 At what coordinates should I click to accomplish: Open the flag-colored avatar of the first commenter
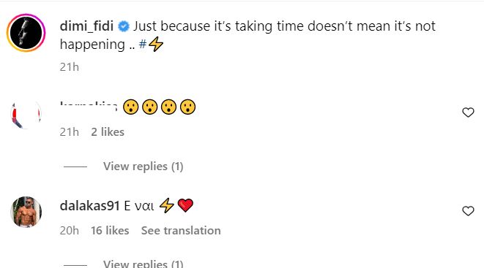click(26, 113)
